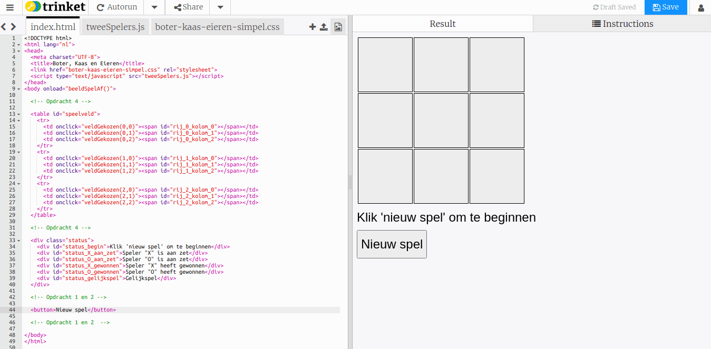Image resolution: width=711 pixels, height=349 pixels.
Task: Open the hamburger main menu
Action: coord(10,7)
